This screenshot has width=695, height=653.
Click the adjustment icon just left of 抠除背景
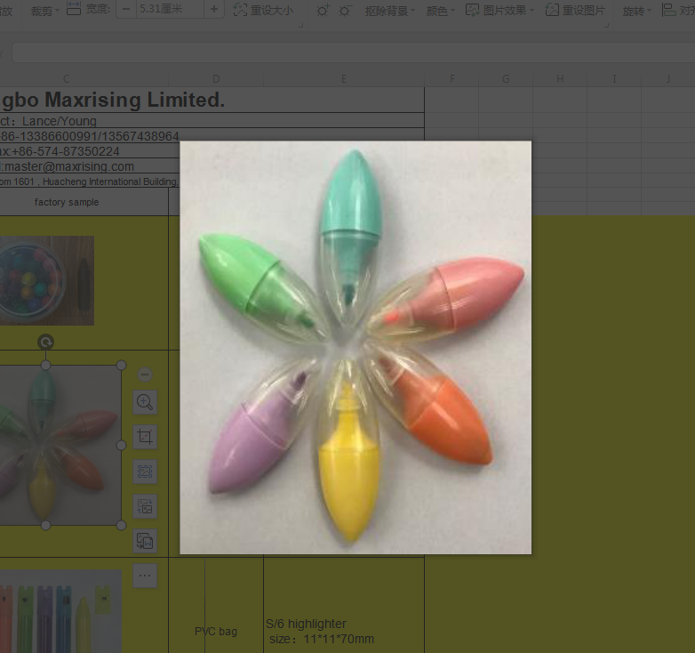pyautogui.click(x=345, y=10)
